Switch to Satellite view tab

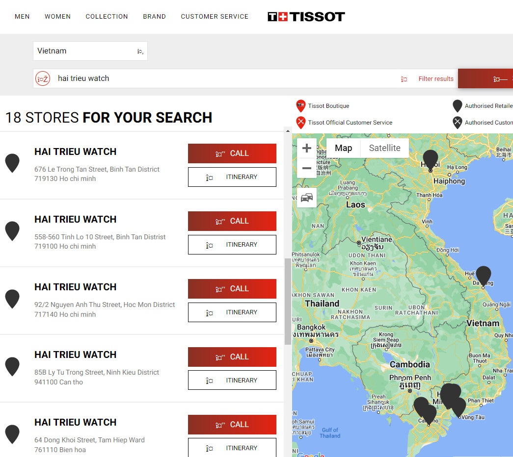click(x=385, y=148)
